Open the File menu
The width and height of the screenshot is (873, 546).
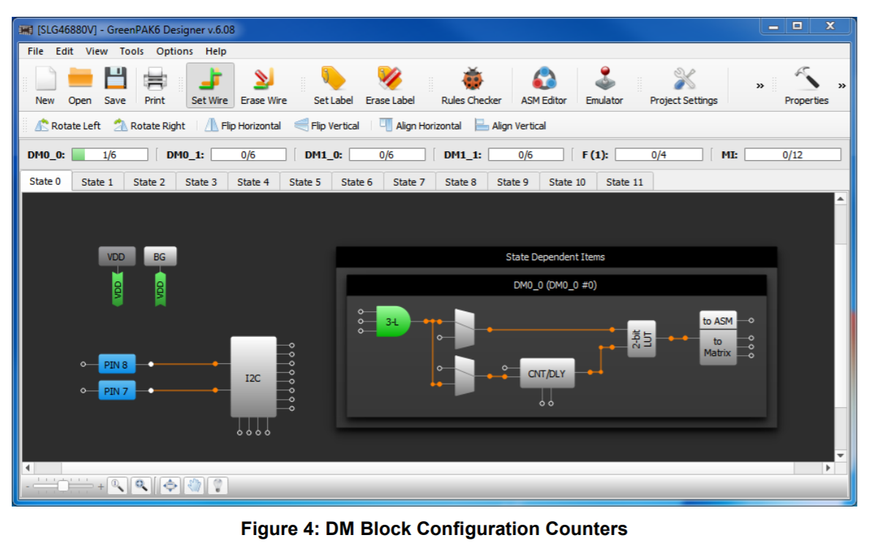click(35, 51)
